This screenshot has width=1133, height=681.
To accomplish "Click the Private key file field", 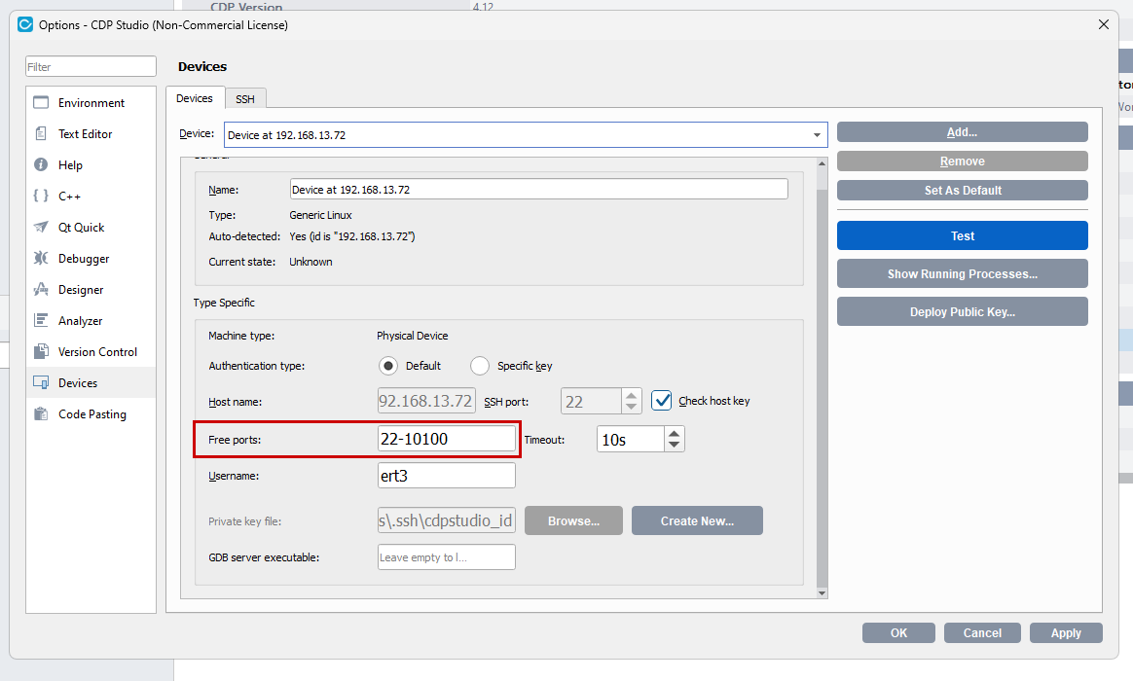I will point(447,520).
